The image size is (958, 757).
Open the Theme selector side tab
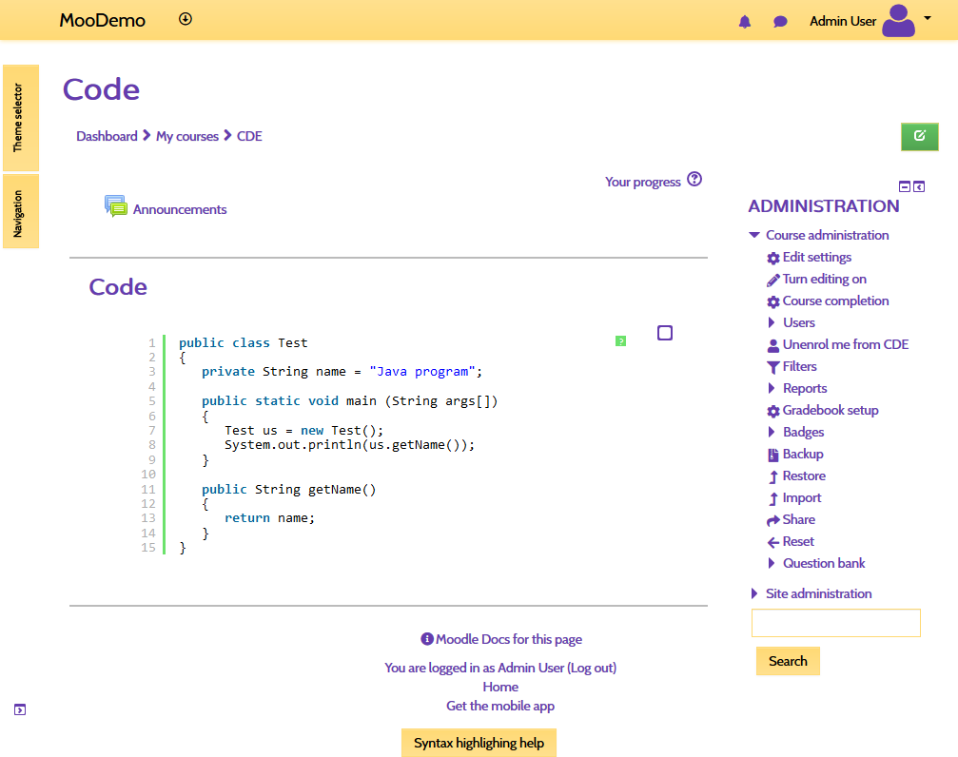point(21,118)
